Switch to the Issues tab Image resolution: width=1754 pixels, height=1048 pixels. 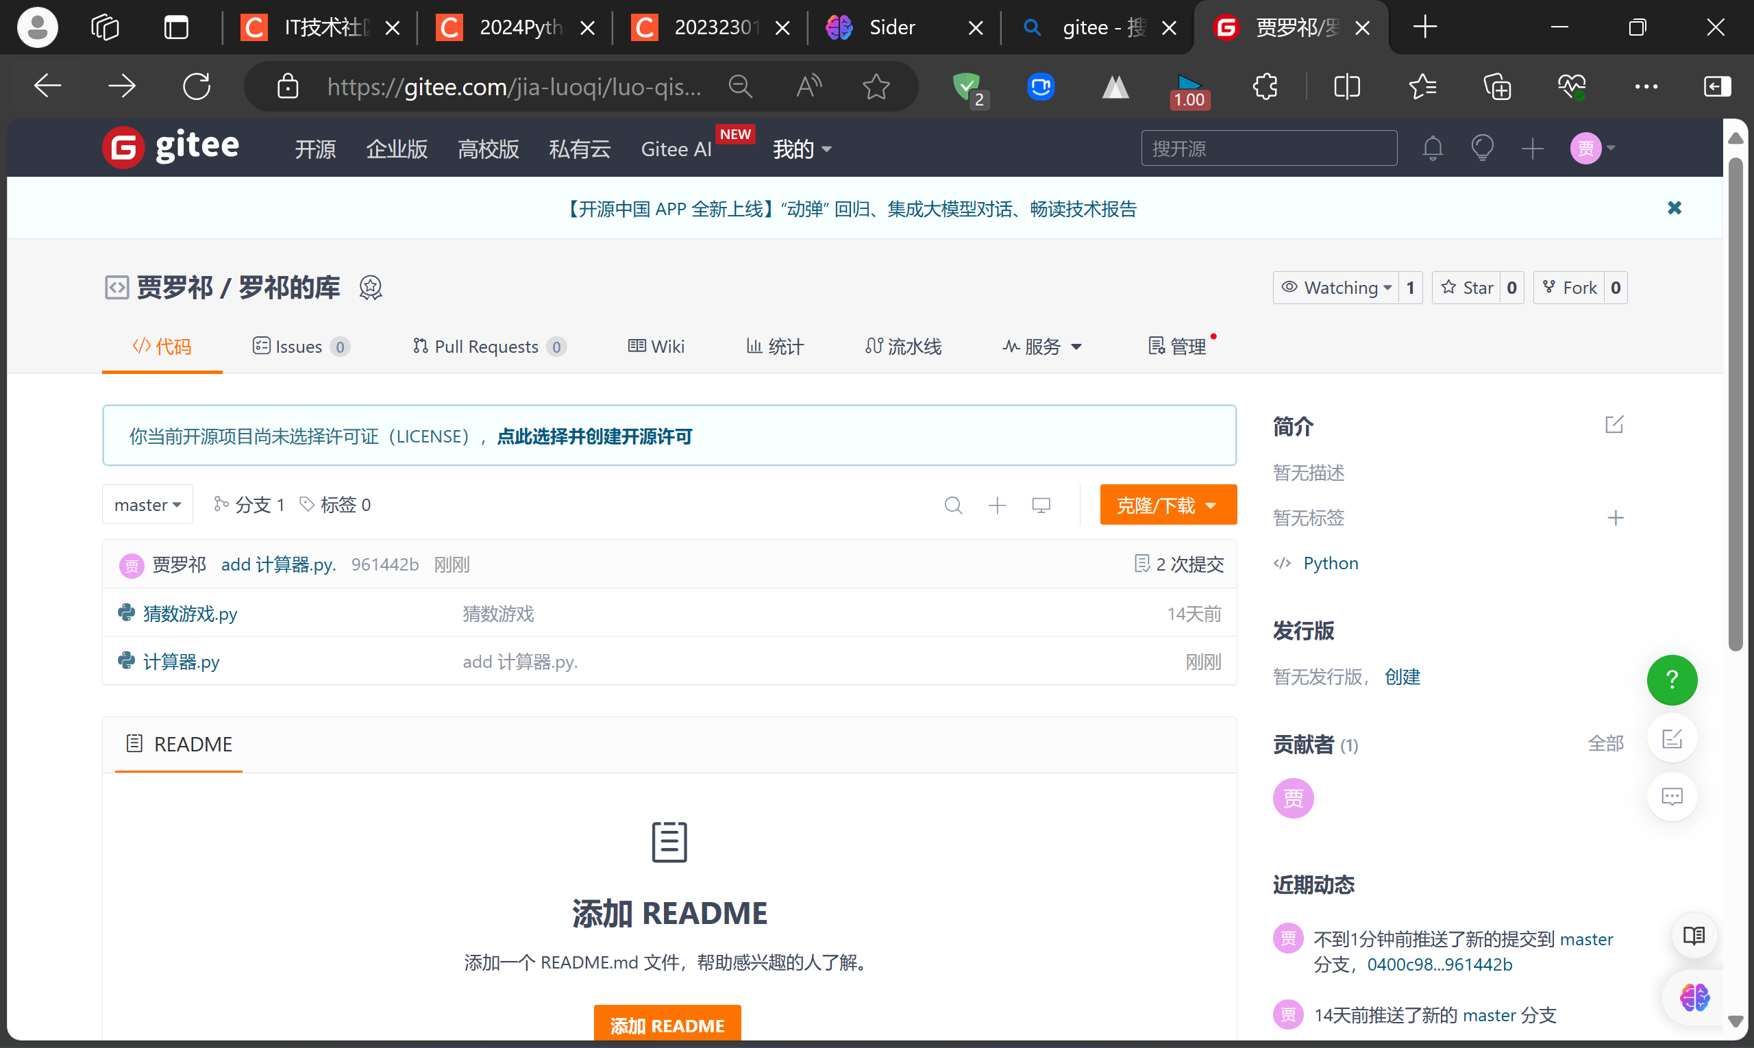click(299, 347)
